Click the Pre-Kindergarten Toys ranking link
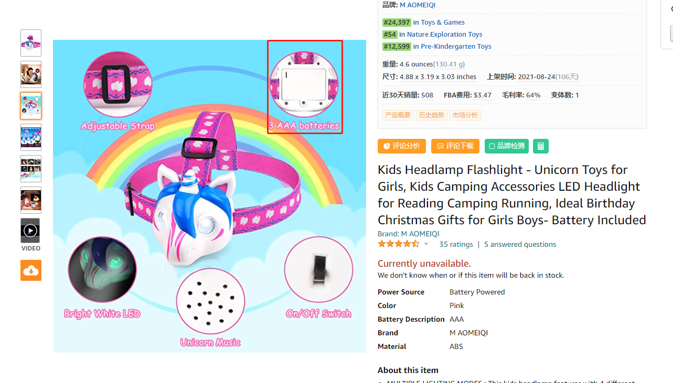 click(456, 46)
